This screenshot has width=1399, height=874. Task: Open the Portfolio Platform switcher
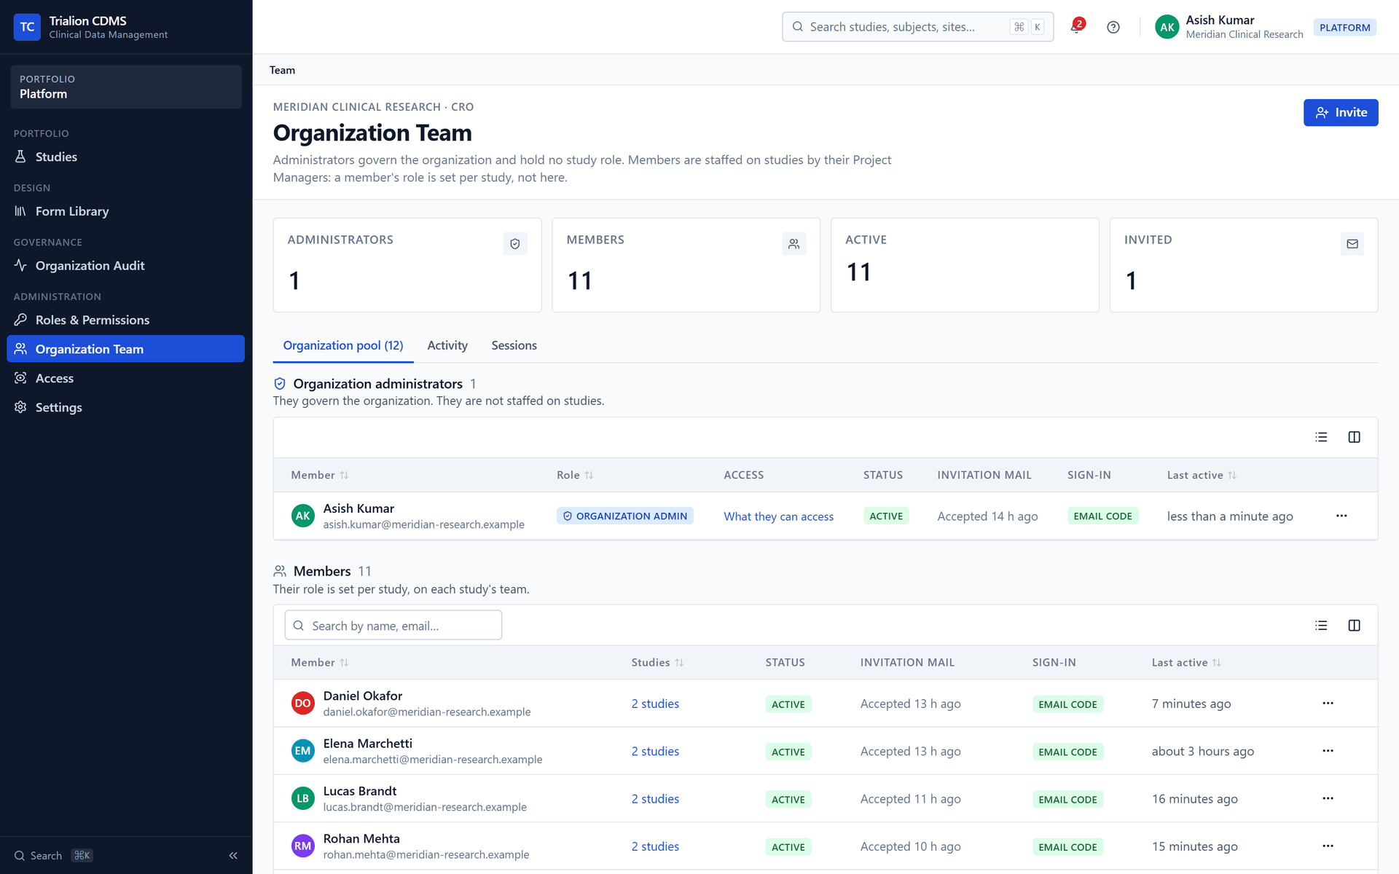(x=126, y=87)
